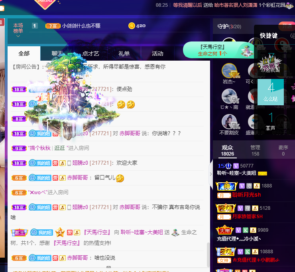295x272 pixels.
Task: Open the 聊天 chat tab
Action: (57, 53)
